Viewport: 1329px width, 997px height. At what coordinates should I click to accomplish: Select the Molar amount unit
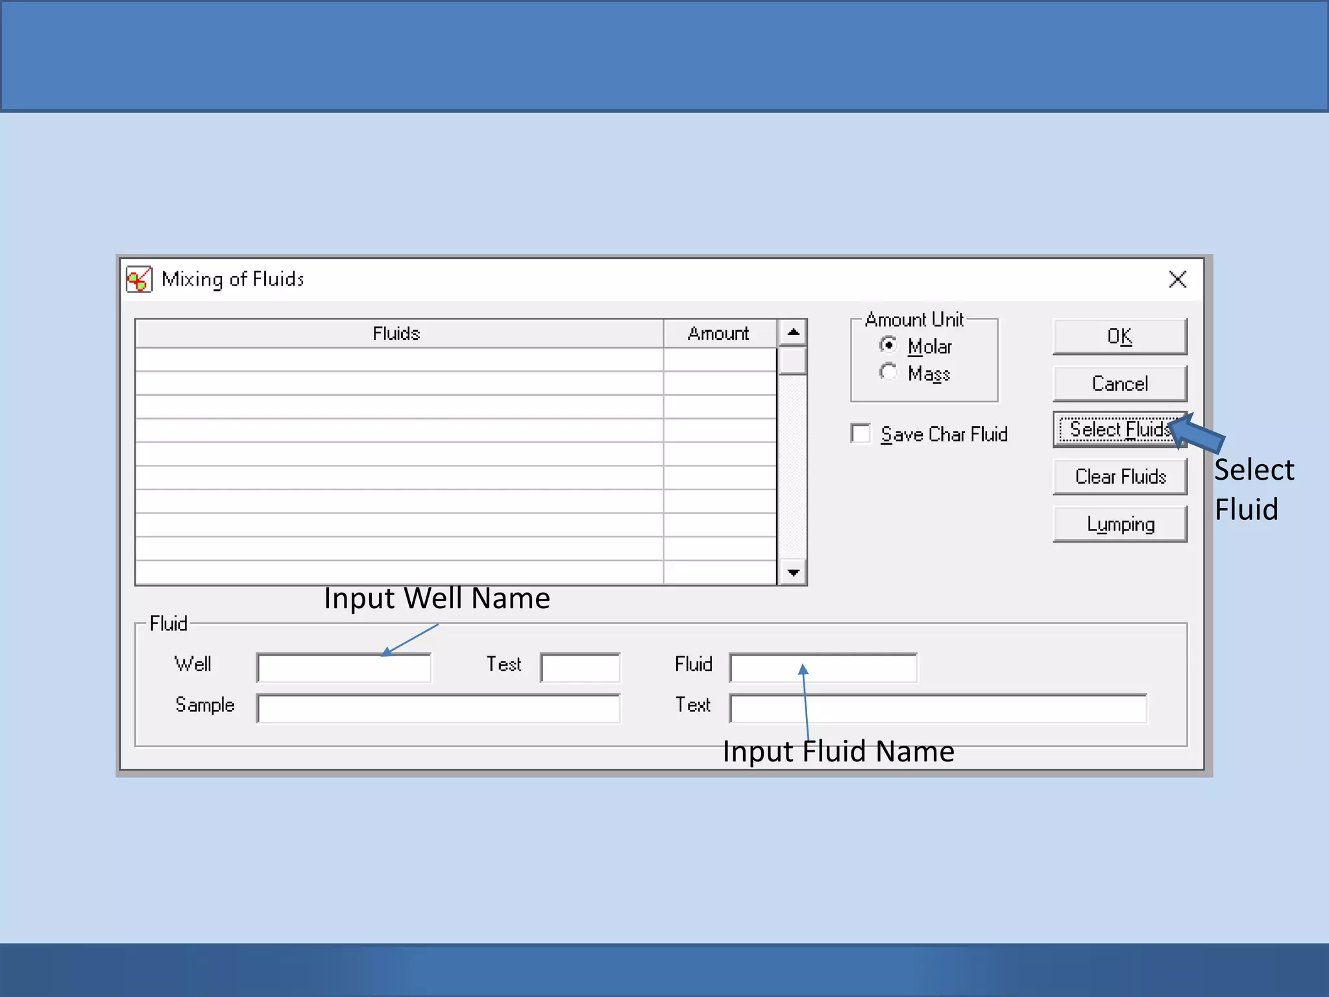click(x=888, y=345)
